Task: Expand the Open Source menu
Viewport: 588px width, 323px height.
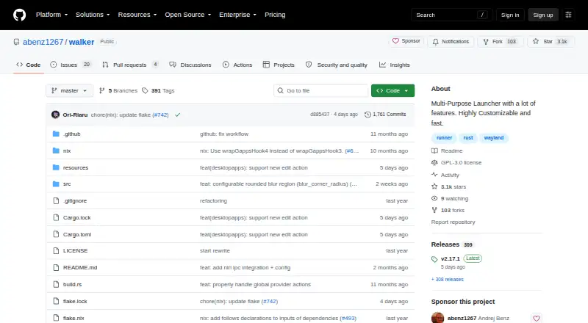Action: [x=188, y=15]
